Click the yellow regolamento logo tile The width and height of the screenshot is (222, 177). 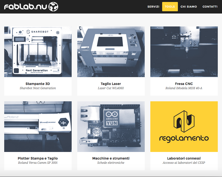pyautogui.click(x=184, y=127)
